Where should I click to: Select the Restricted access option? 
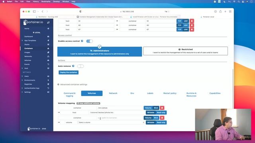pos(185,51)
